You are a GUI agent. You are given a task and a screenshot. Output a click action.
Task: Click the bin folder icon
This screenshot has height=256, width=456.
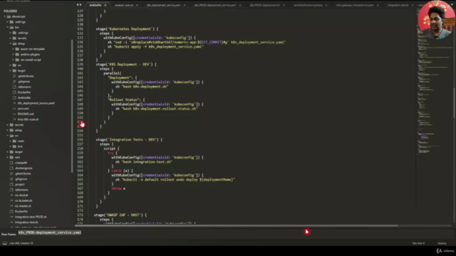click(11, 27)
